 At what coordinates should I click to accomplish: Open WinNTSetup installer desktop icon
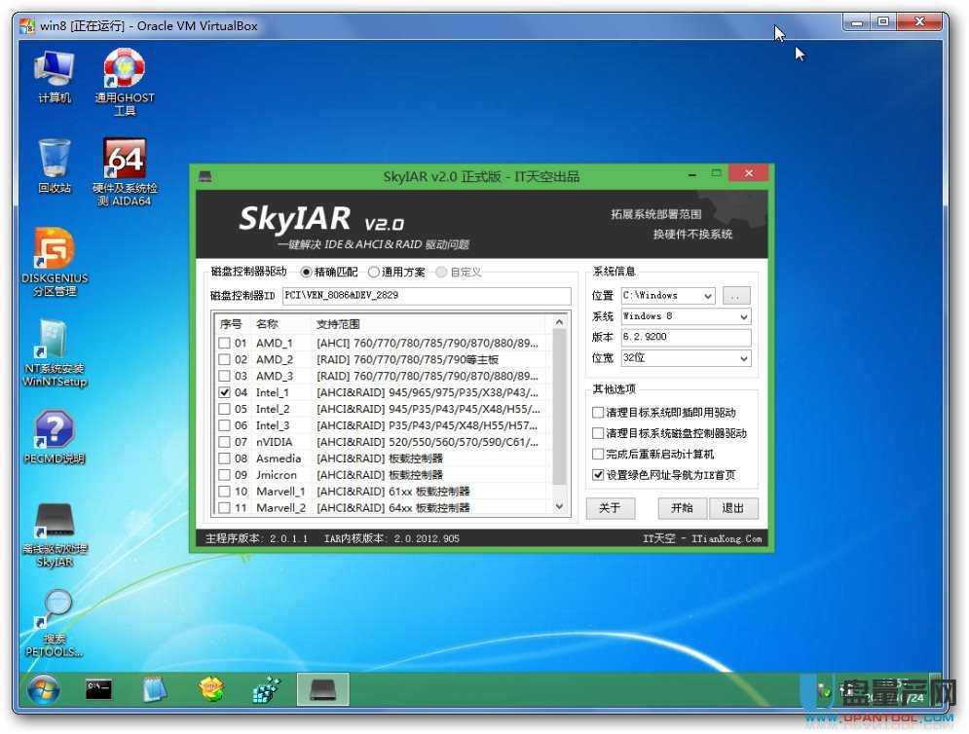click(55, 342)
